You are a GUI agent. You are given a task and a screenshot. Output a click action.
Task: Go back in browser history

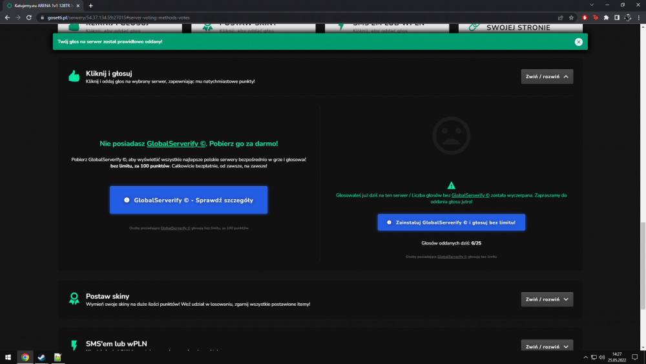pos(7,17)
